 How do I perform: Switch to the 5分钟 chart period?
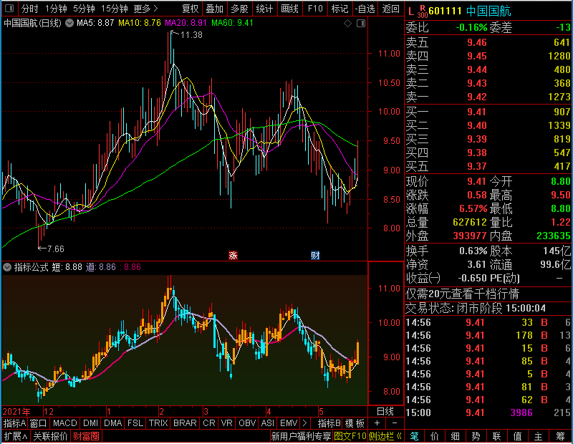tap(84, 9)
